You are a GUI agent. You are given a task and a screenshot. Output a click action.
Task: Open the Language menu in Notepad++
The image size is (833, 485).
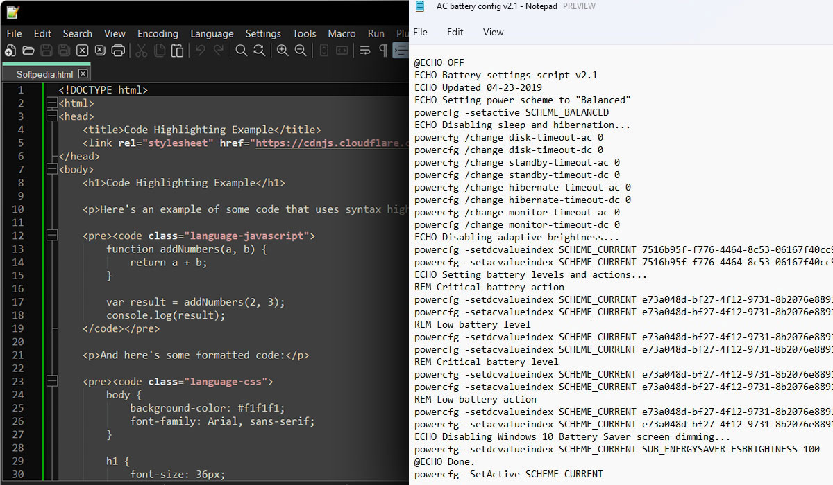[212, 33]
